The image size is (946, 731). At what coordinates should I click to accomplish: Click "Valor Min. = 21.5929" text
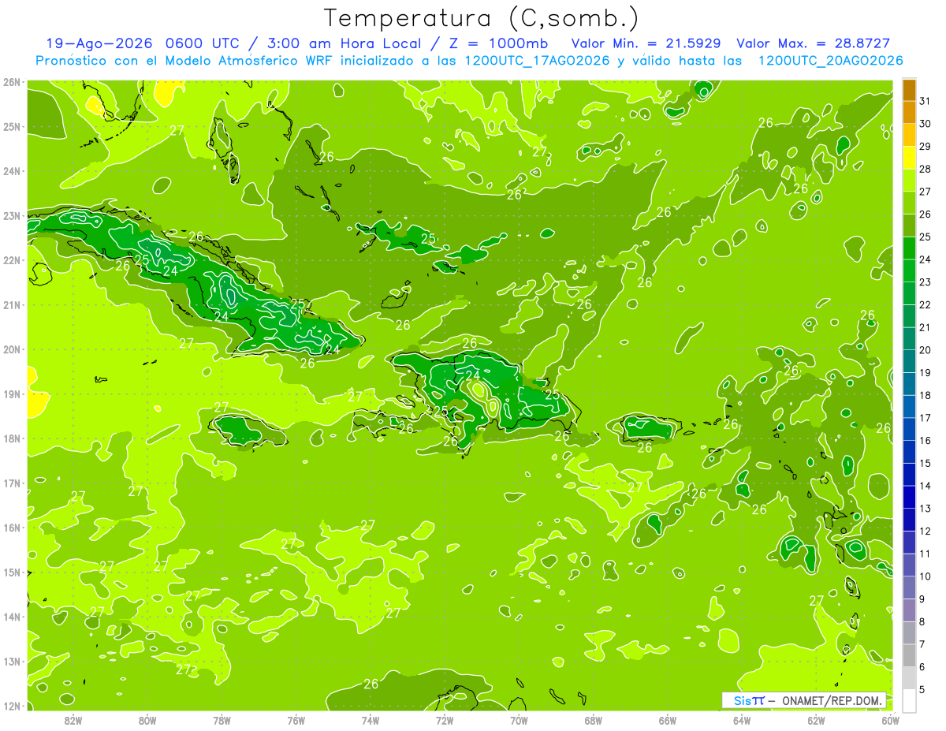pyautogui.click(x=646, y=43)
